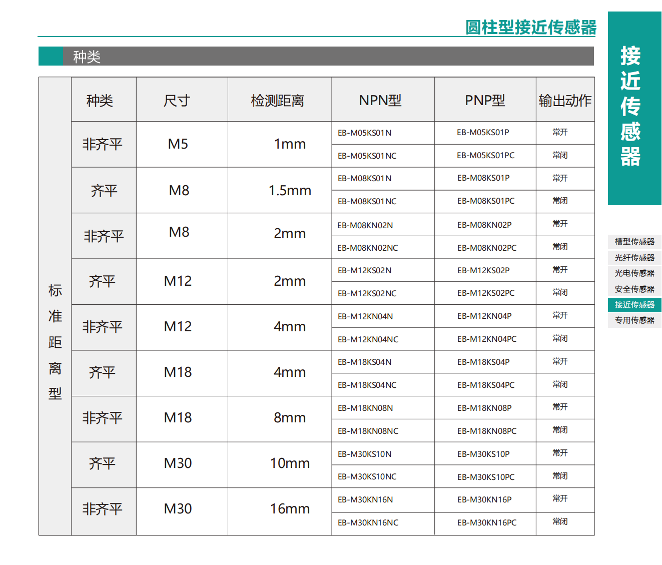Select model EB-M18KS04PC
This screenshot has width=662, height=565.
pos(486,385)
